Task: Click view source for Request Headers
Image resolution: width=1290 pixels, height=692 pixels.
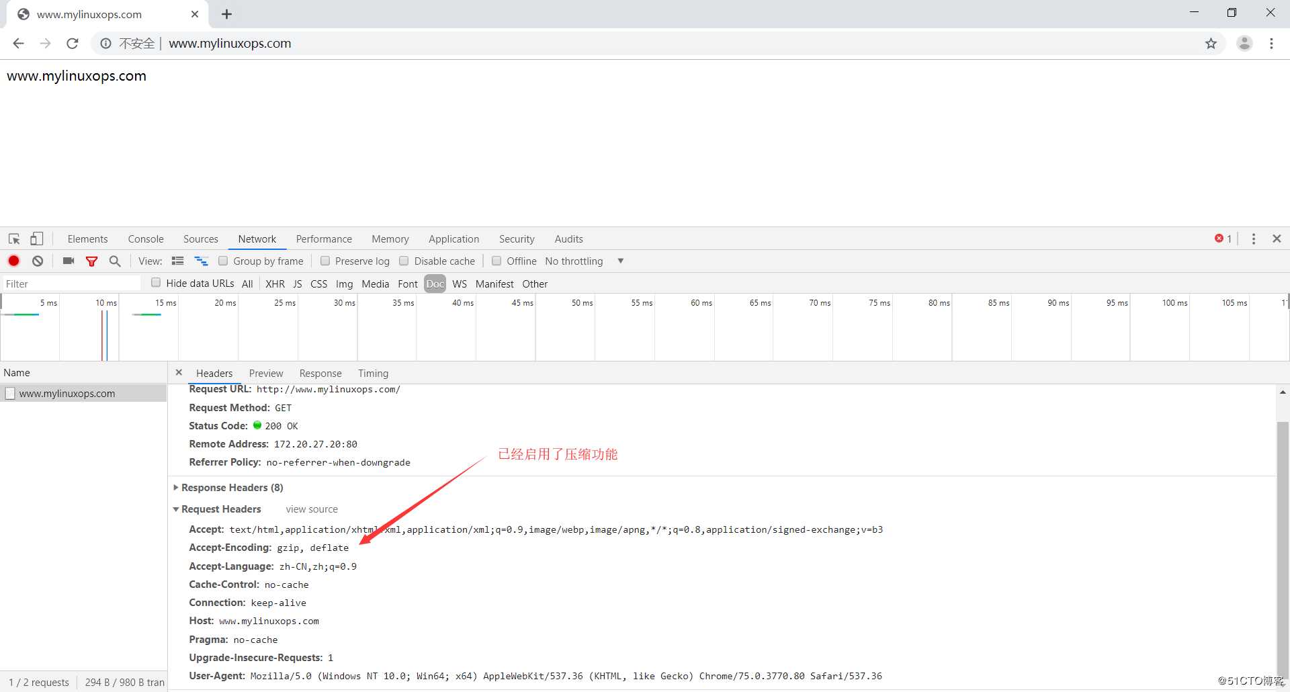Action: pos(312,509)
